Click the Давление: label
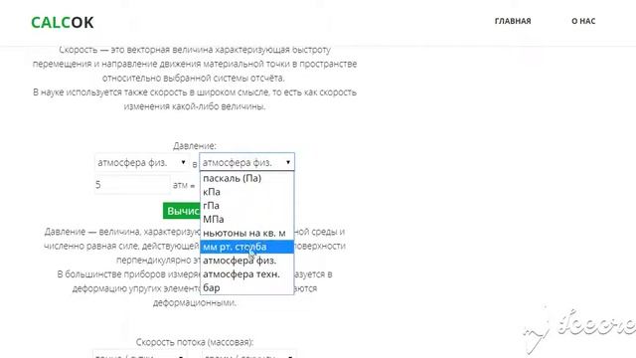Viewport: 636px width, 358px height. pos(195,146)
